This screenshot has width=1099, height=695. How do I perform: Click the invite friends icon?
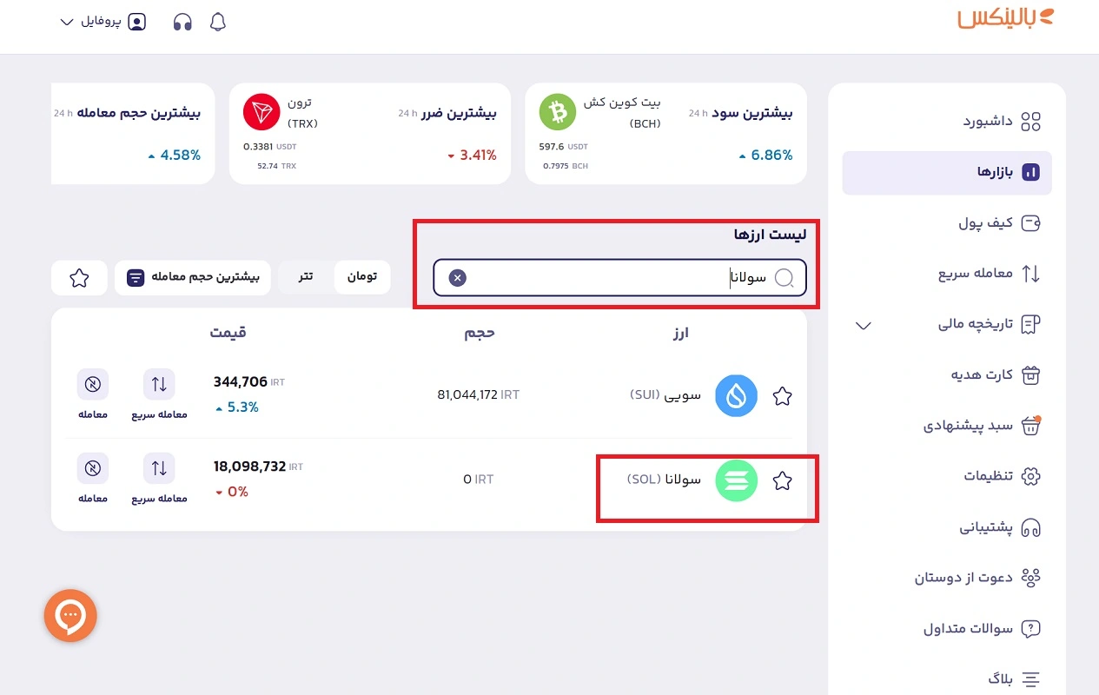[x=1030, y=578]
